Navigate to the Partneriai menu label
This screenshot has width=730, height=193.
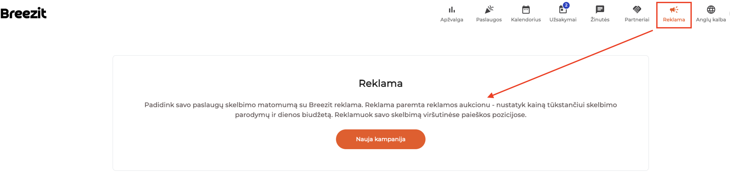(x=637, y=20)
